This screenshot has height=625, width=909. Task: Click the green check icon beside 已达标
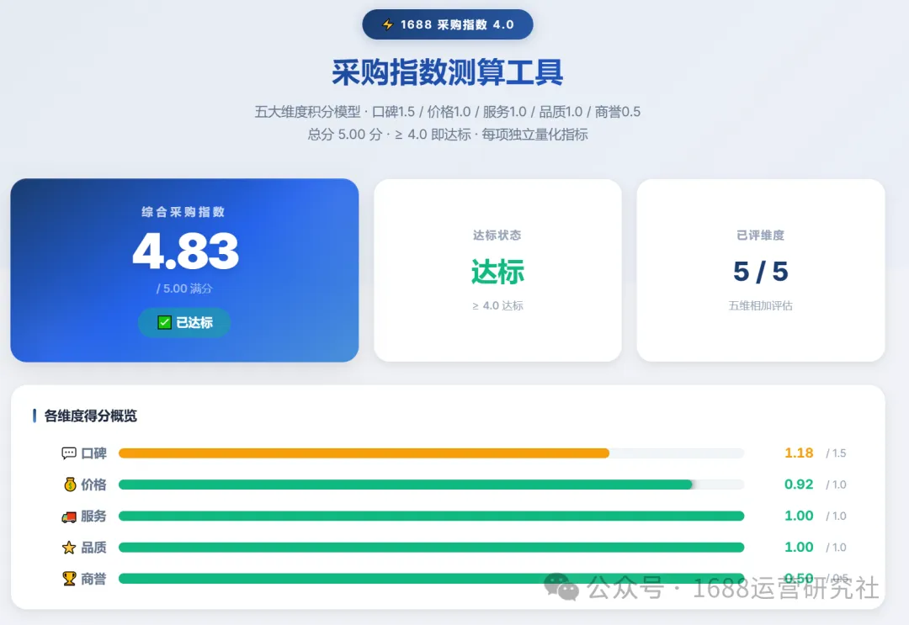[x=165, y=323]
